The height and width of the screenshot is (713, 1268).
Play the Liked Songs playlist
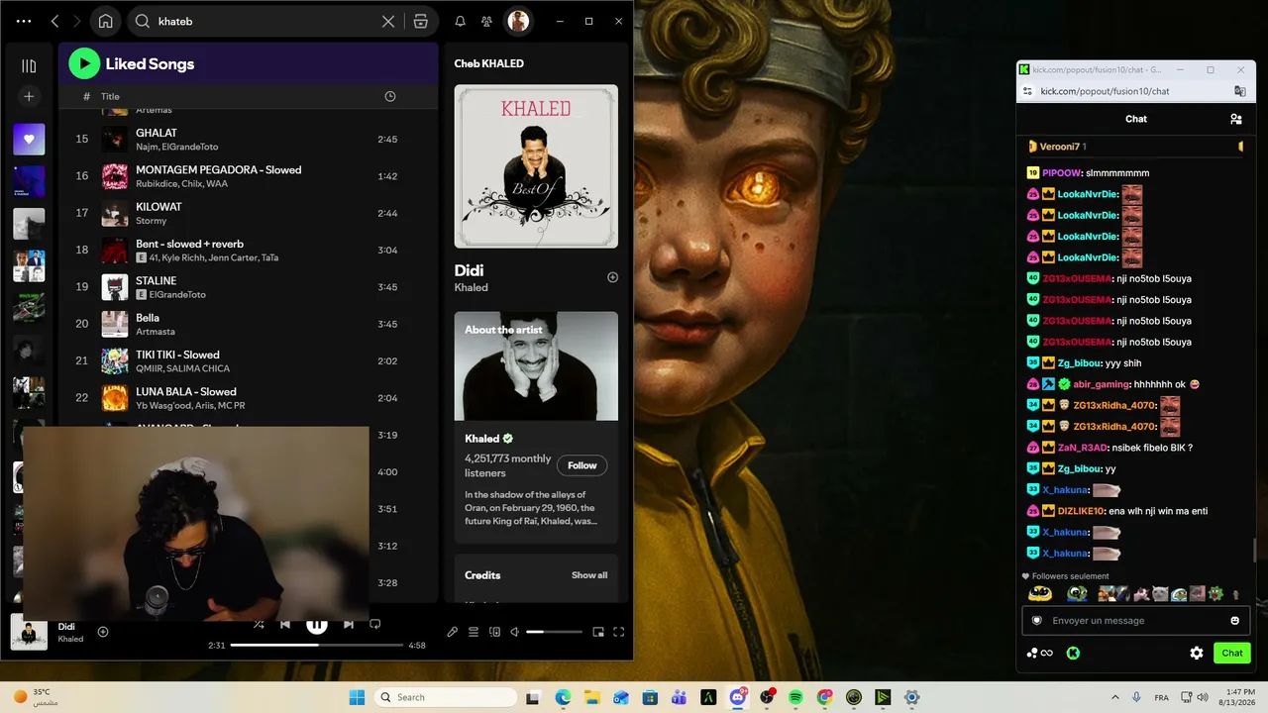pos(84,63)
